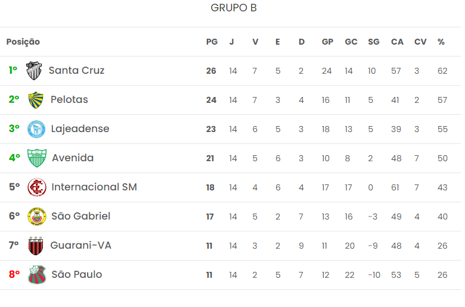Click the Avenida green crest

(x=37, y=158)
